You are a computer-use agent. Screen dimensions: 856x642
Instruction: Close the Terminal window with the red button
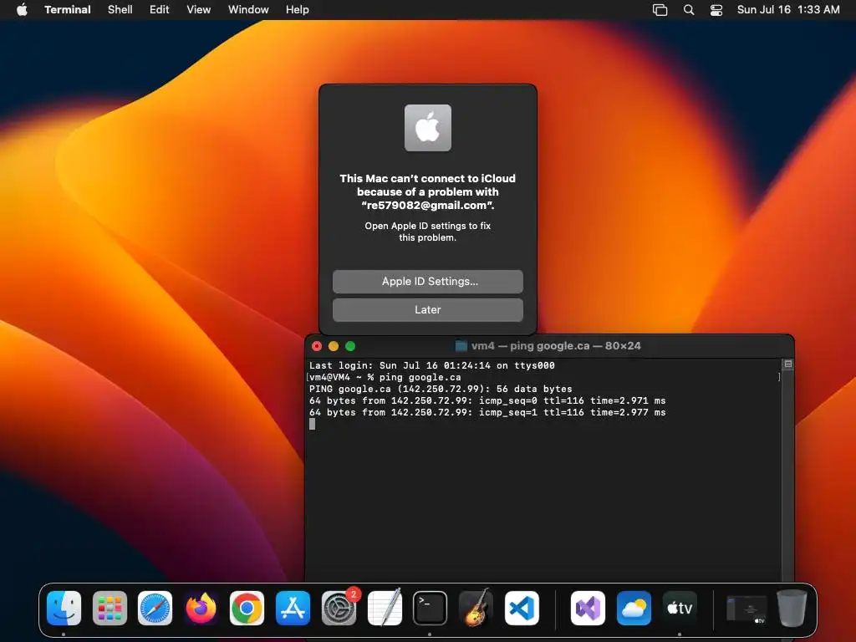tap(317, 346)
